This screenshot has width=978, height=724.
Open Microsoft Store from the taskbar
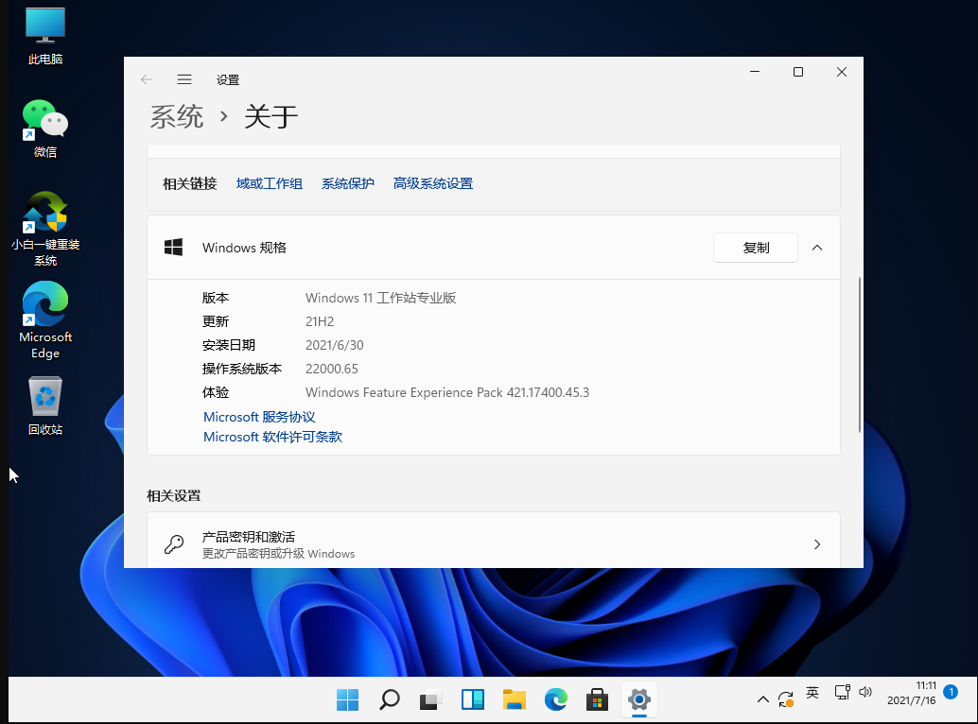[x=597, y=699]
